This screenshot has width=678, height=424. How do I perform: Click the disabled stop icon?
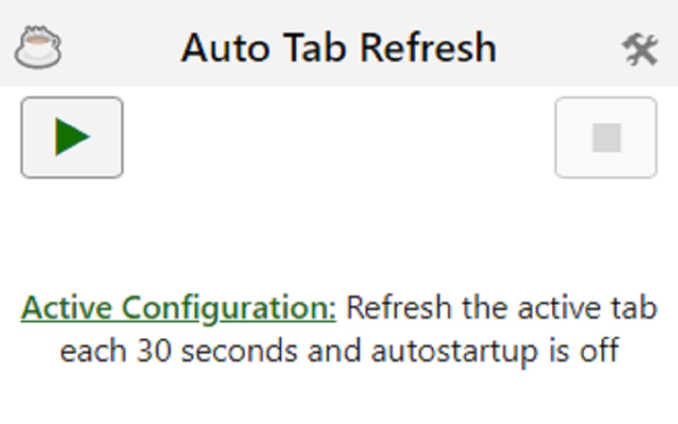click(x=606, y=138)
